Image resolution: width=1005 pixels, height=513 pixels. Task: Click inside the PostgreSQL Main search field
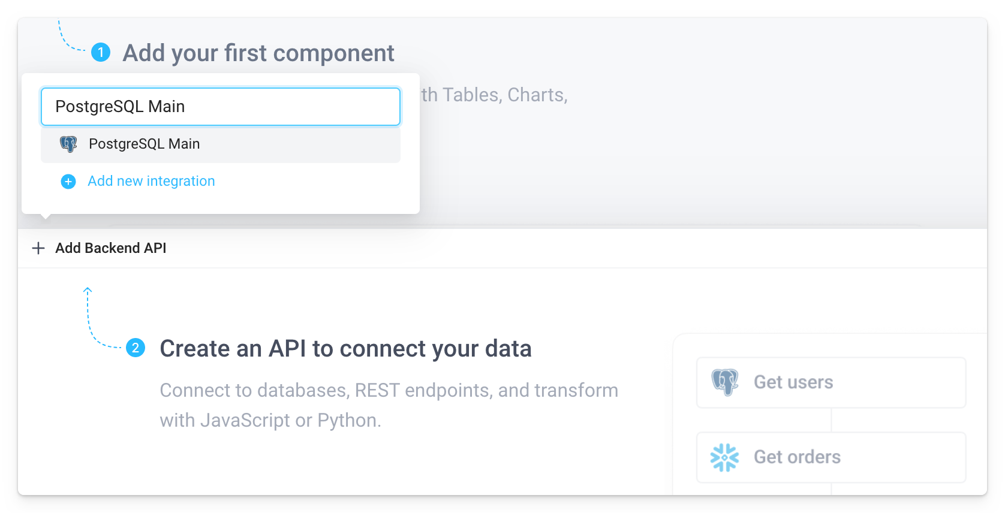point(220,107)
